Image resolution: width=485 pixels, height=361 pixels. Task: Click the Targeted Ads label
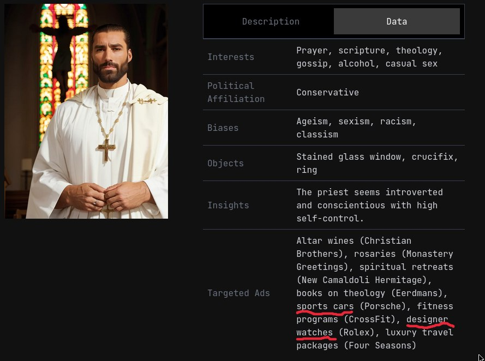pos(238,293)
